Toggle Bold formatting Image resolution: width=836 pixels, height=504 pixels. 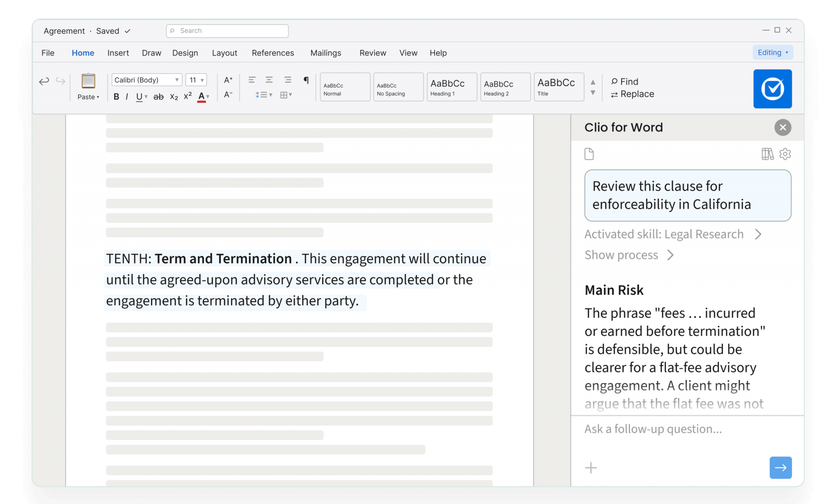tap(116, 96)
